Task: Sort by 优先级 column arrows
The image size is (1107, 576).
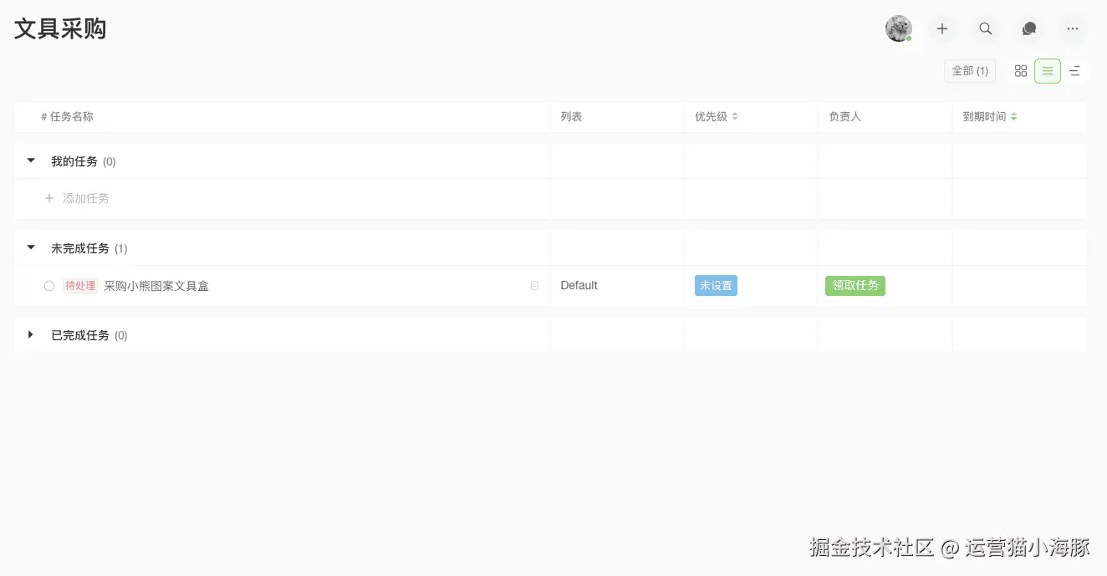Action: click(x=735, y=117)
